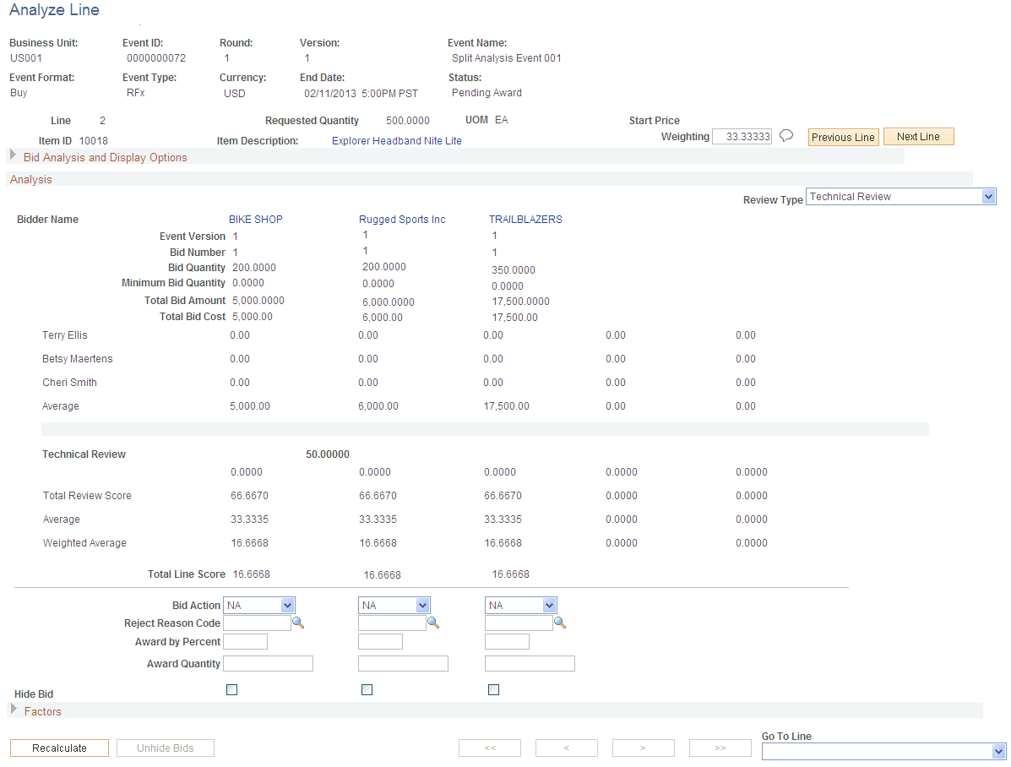Screen dimensions: 1011x767
Task: Expand the Factors section
Action: 15,711
